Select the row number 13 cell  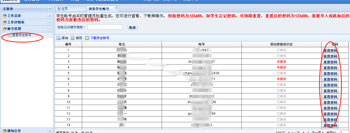point(68,119)
